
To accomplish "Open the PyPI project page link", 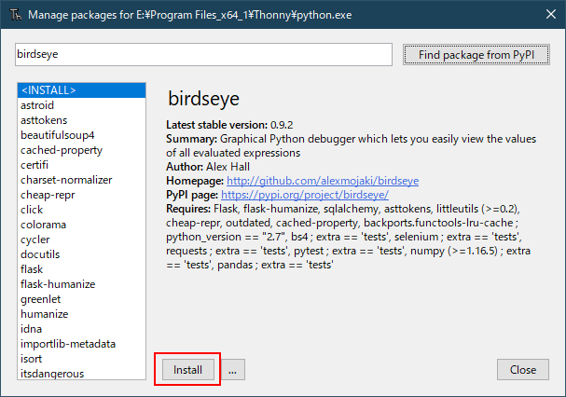I will 305,195.
